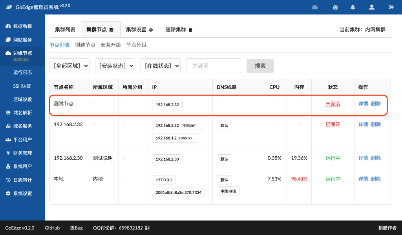Click the 财务管理 yen sidebar icon

pos(8,153)
